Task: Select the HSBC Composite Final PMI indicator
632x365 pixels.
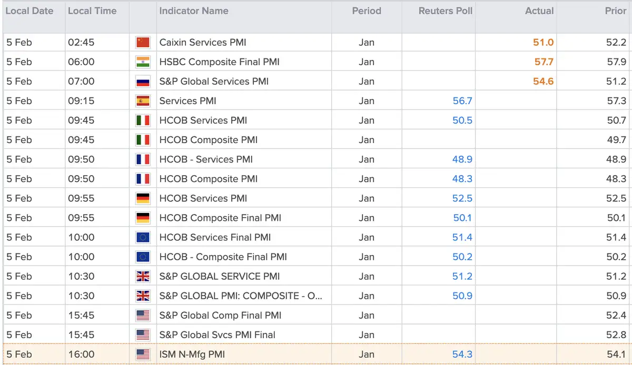Action: click(x=220, y=62)
